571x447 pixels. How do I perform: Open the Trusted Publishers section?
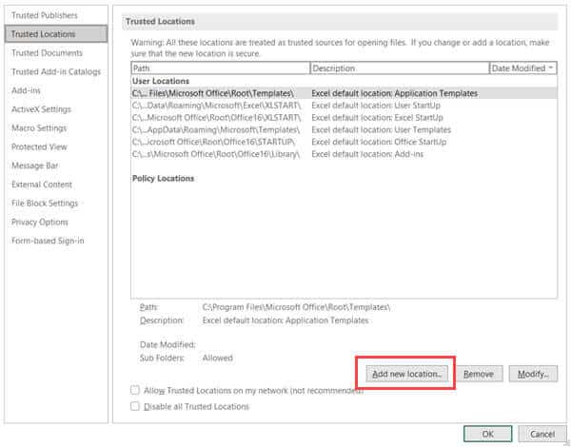point(44,15)
